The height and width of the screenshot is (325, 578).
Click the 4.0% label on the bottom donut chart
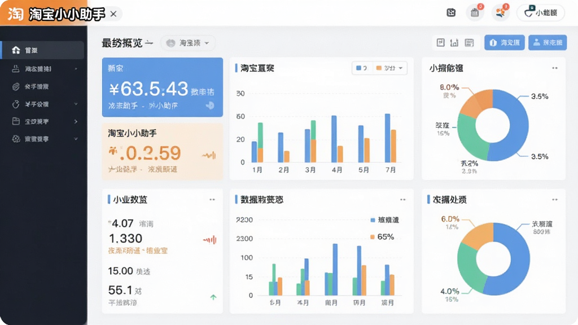coord(450,292)
